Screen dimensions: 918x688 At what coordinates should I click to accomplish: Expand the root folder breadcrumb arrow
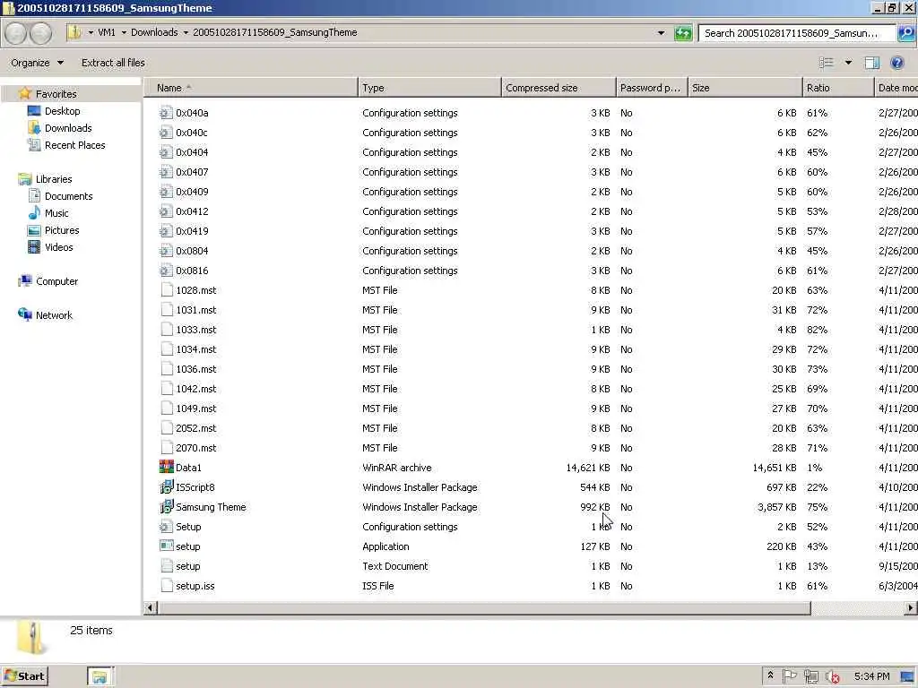click(91, 33)
